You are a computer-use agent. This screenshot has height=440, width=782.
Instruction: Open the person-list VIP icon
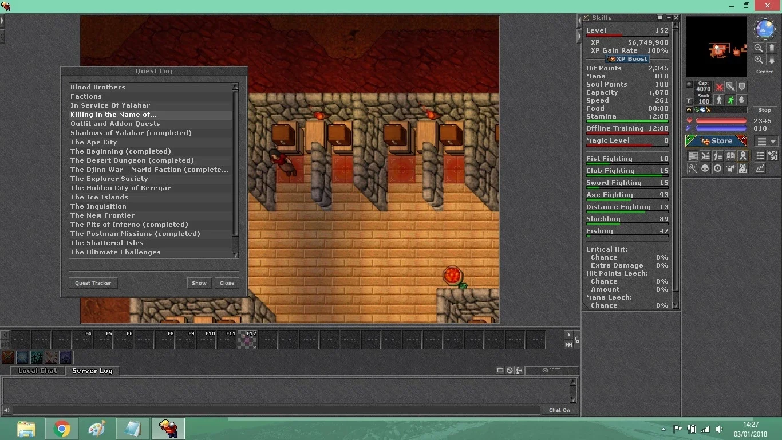(718, 156)
